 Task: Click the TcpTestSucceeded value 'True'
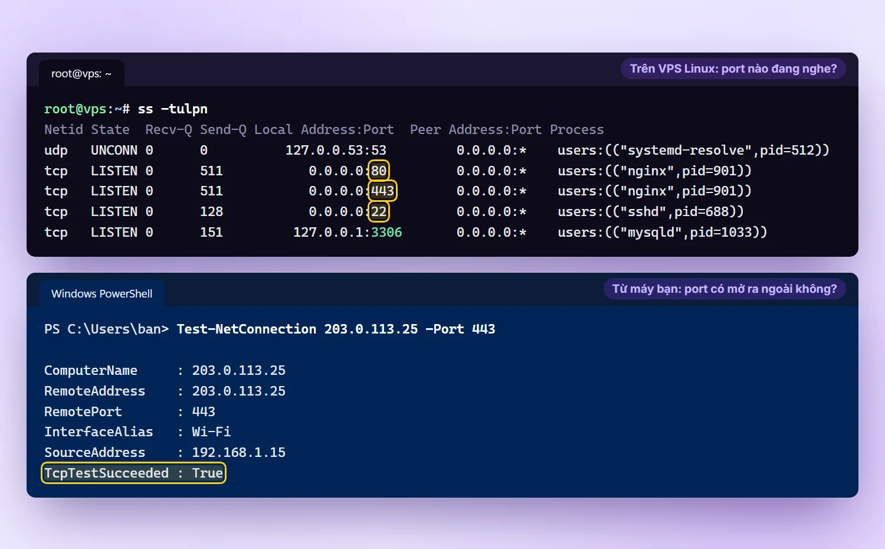click(x=208, y=473)
